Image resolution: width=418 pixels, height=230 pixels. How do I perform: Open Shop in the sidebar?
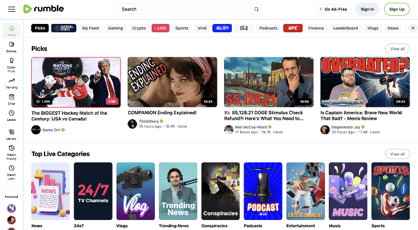[x=12, y=100]
